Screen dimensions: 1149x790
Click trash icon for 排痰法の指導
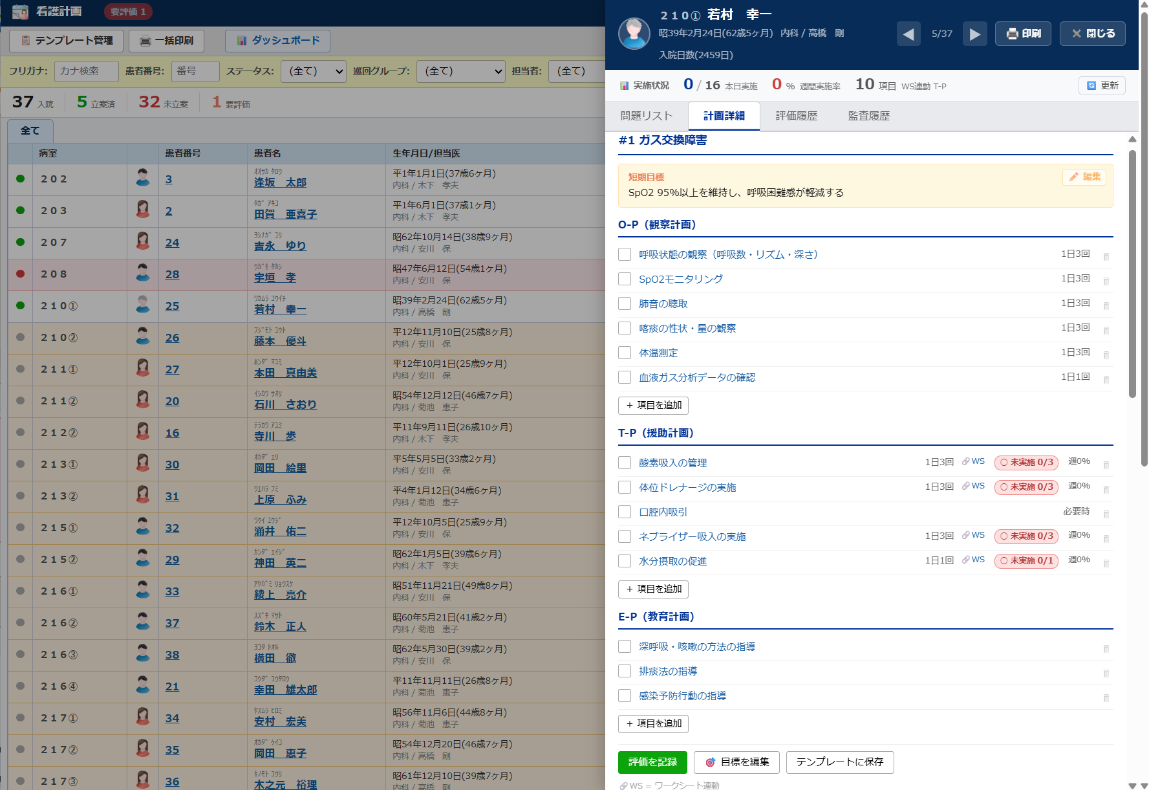click(1106, 673)
